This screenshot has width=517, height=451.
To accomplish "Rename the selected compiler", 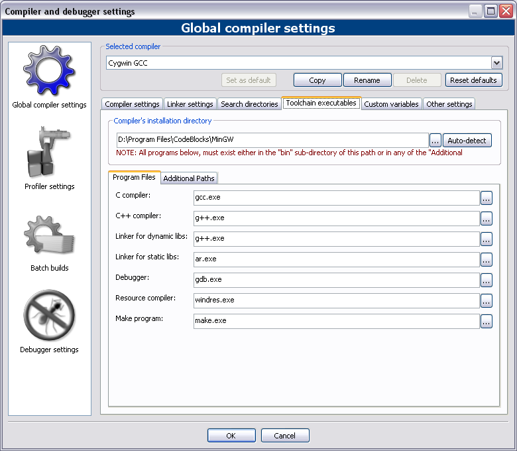I will 367,80.
